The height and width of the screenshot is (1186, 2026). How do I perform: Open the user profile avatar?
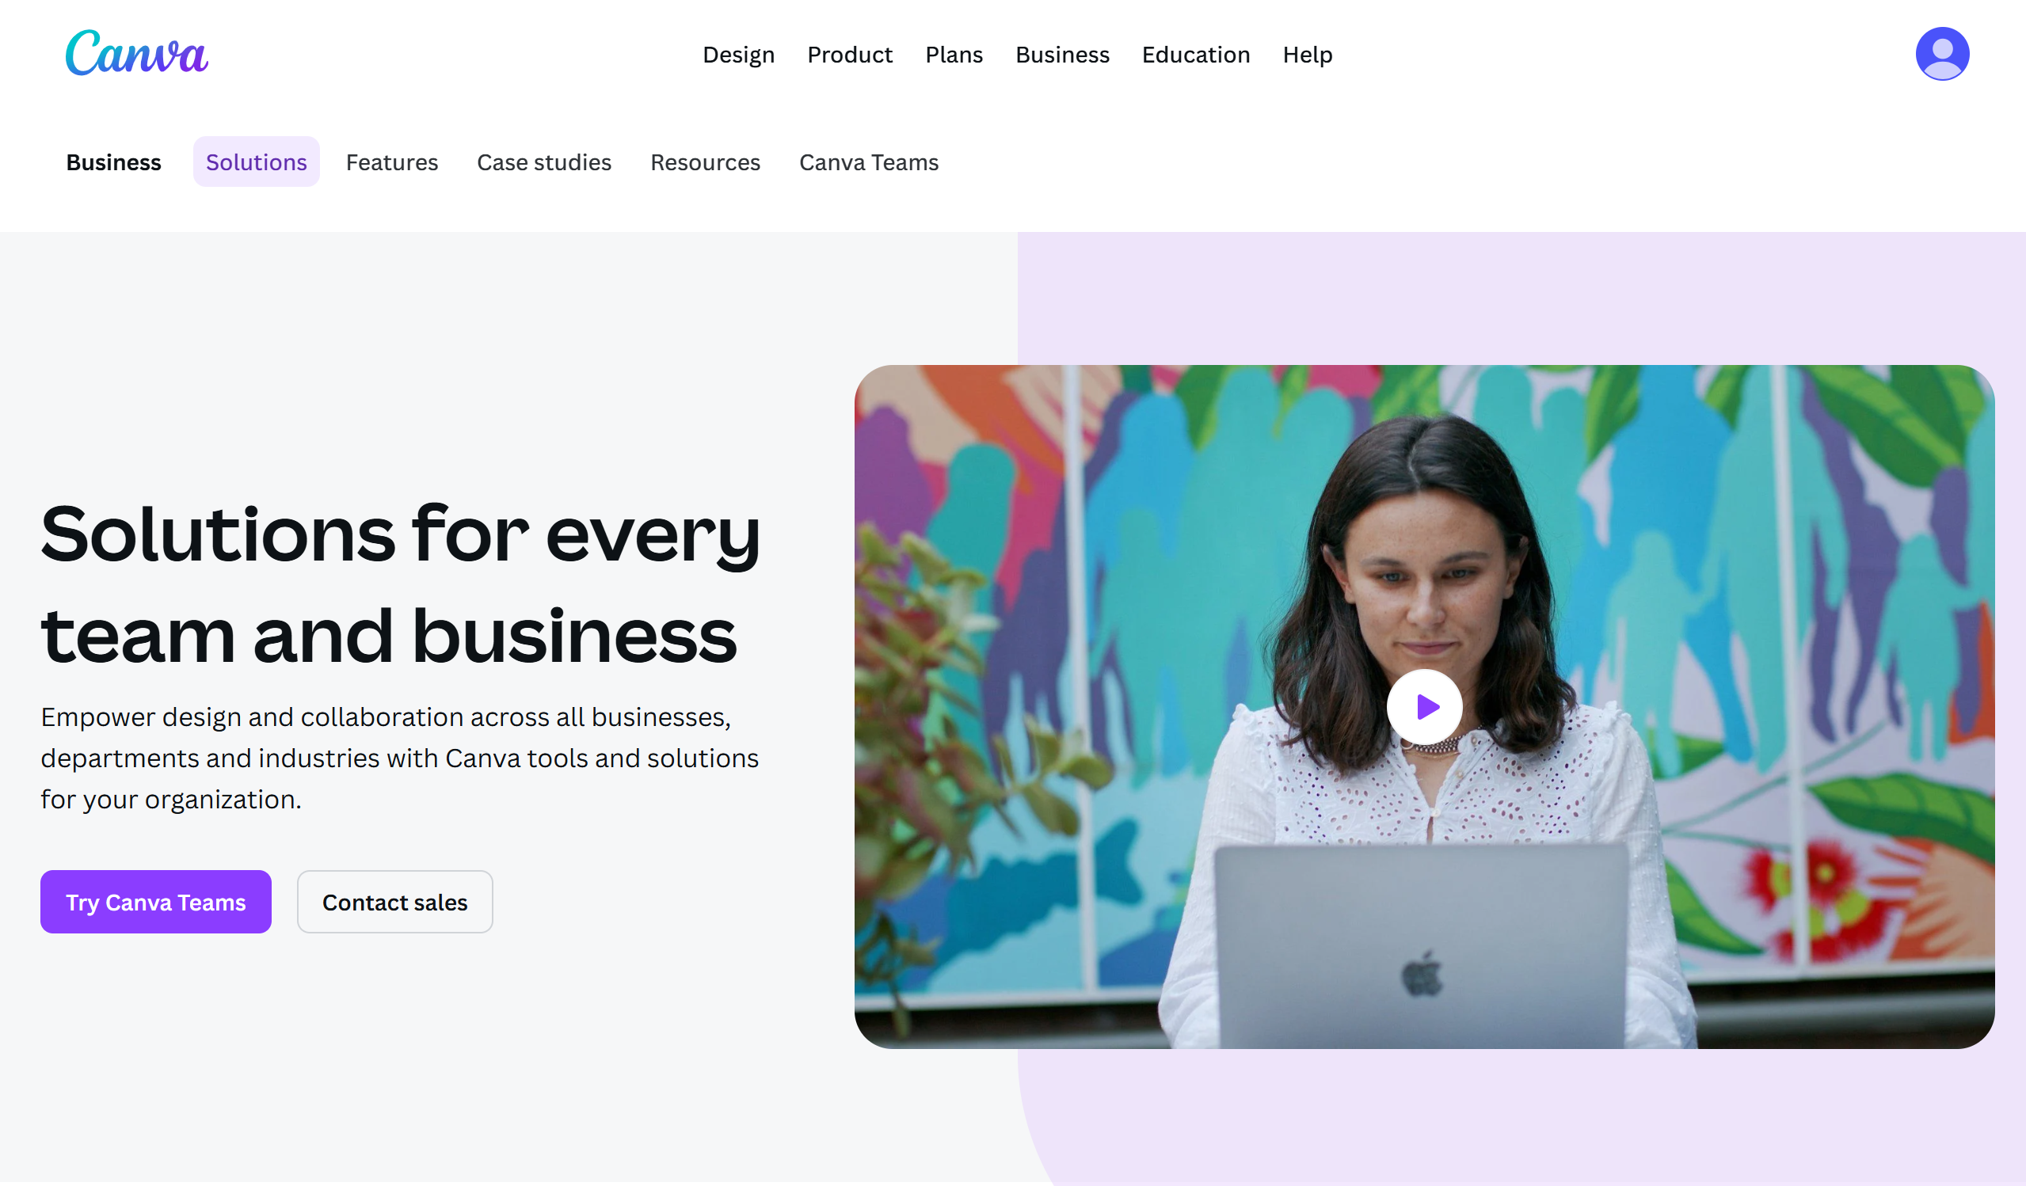click(1941, 54)
